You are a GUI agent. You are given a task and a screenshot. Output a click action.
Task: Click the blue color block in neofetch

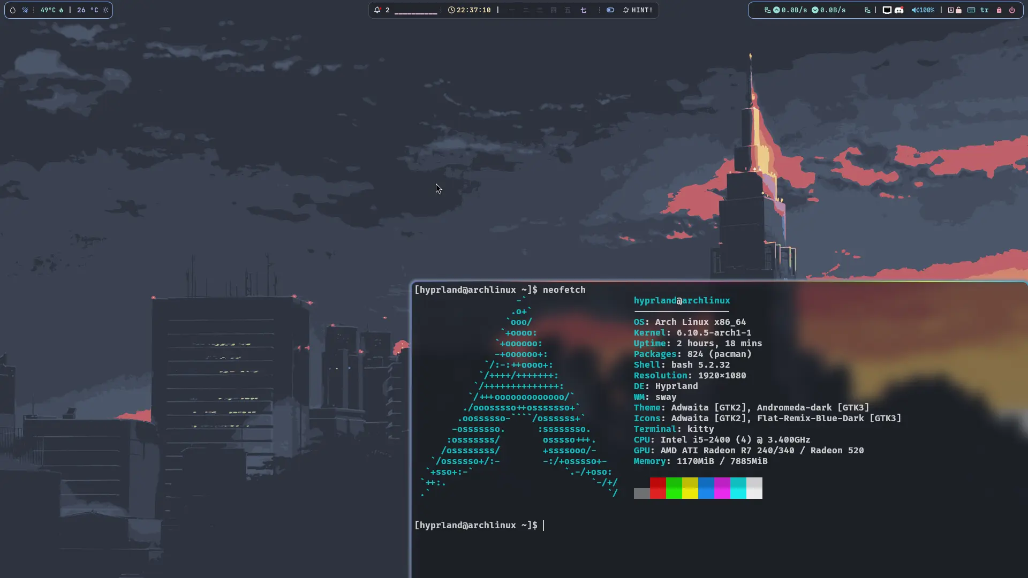tap(706, 488)
